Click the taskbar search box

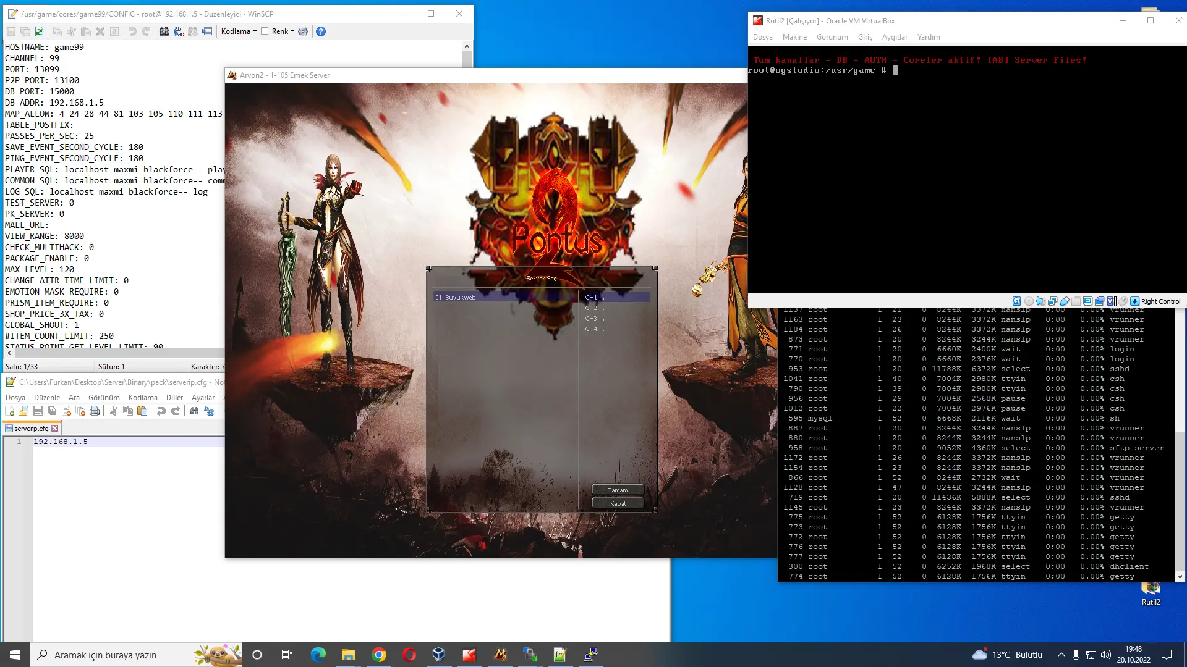136,655
